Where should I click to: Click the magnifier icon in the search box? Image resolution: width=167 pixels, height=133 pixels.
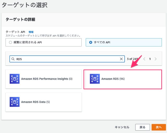pyautogui.click(x=13, y=59)
